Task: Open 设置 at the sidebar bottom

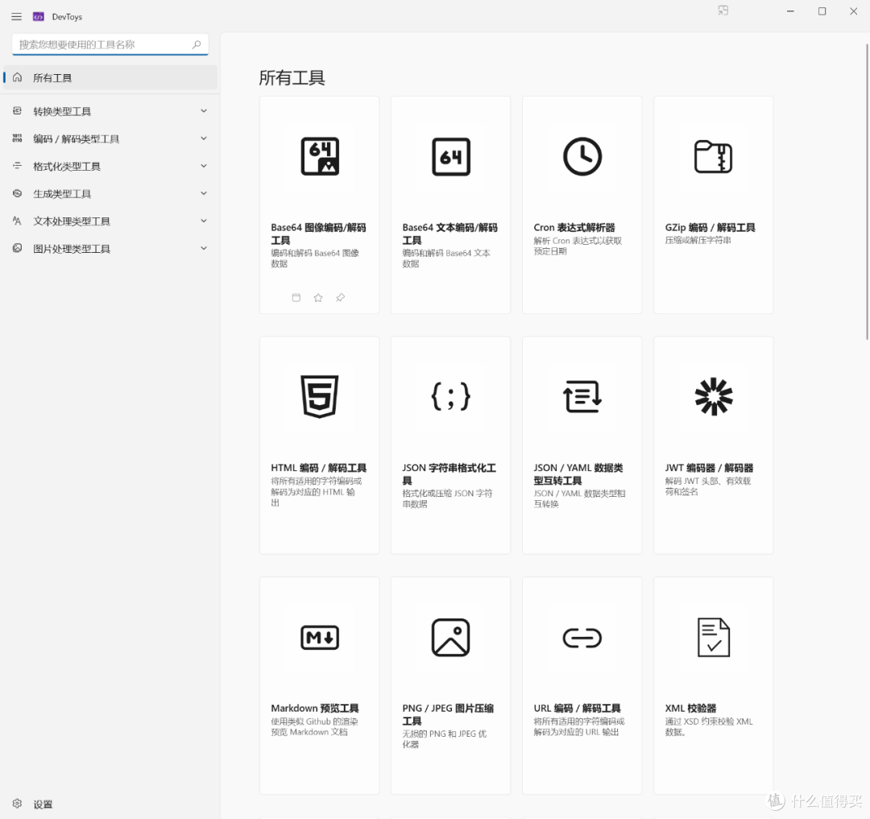Action: (x=110, y=804)
